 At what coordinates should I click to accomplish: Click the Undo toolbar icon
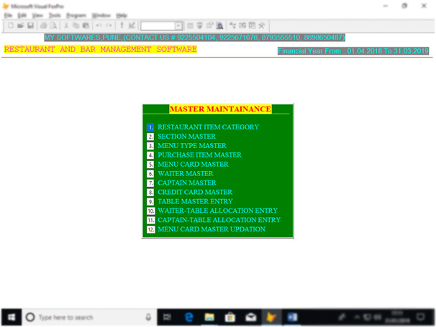click(99, 26)
